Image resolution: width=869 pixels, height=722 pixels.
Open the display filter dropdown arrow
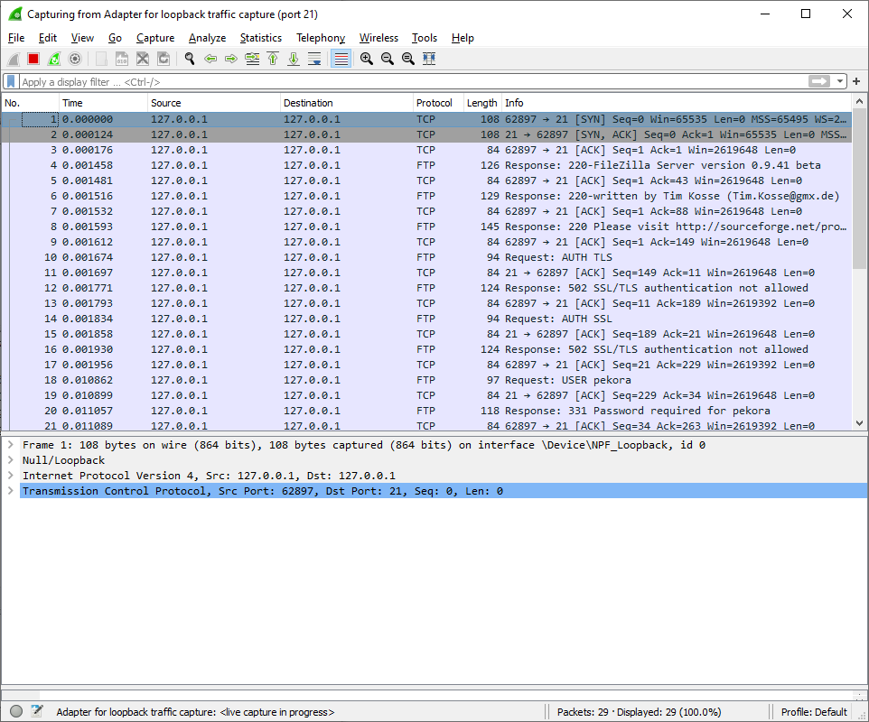click(840, 80)
